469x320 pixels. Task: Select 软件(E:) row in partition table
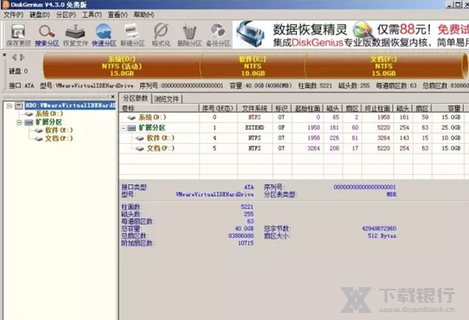pyautogui.click(x=292, y=138)
